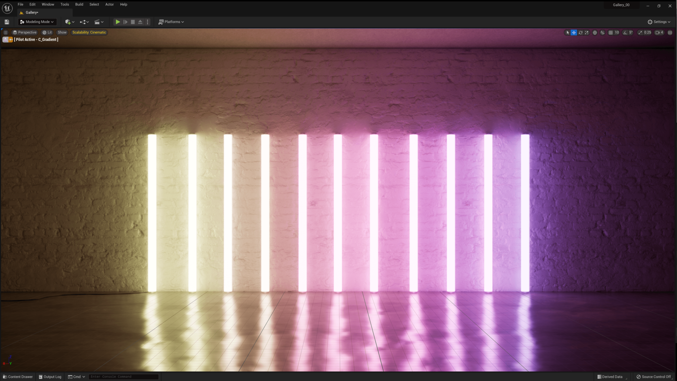Click the Pause playback control

(126, 22)
